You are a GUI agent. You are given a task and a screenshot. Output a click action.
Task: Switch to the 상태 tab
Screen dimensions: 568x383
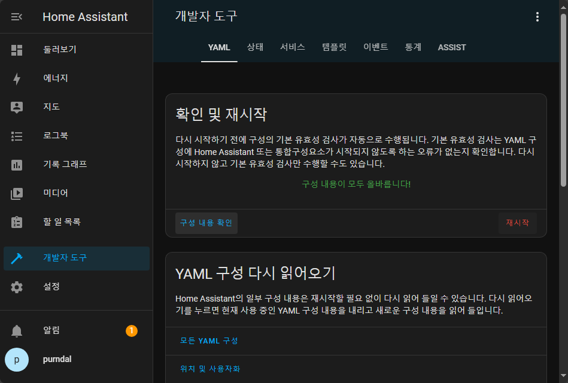[x=255, y=47]
